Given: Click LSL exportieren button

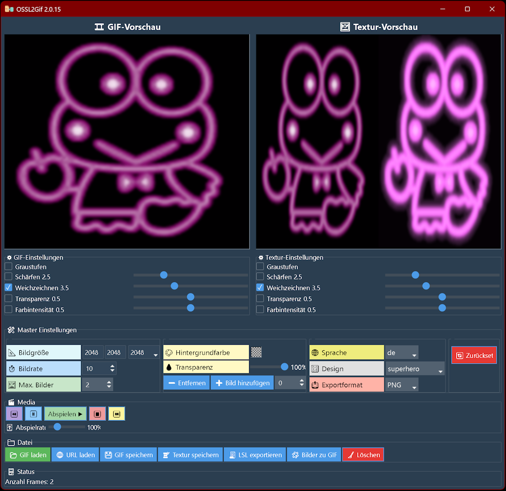Looking at the screenshot, I should [255, 454].
